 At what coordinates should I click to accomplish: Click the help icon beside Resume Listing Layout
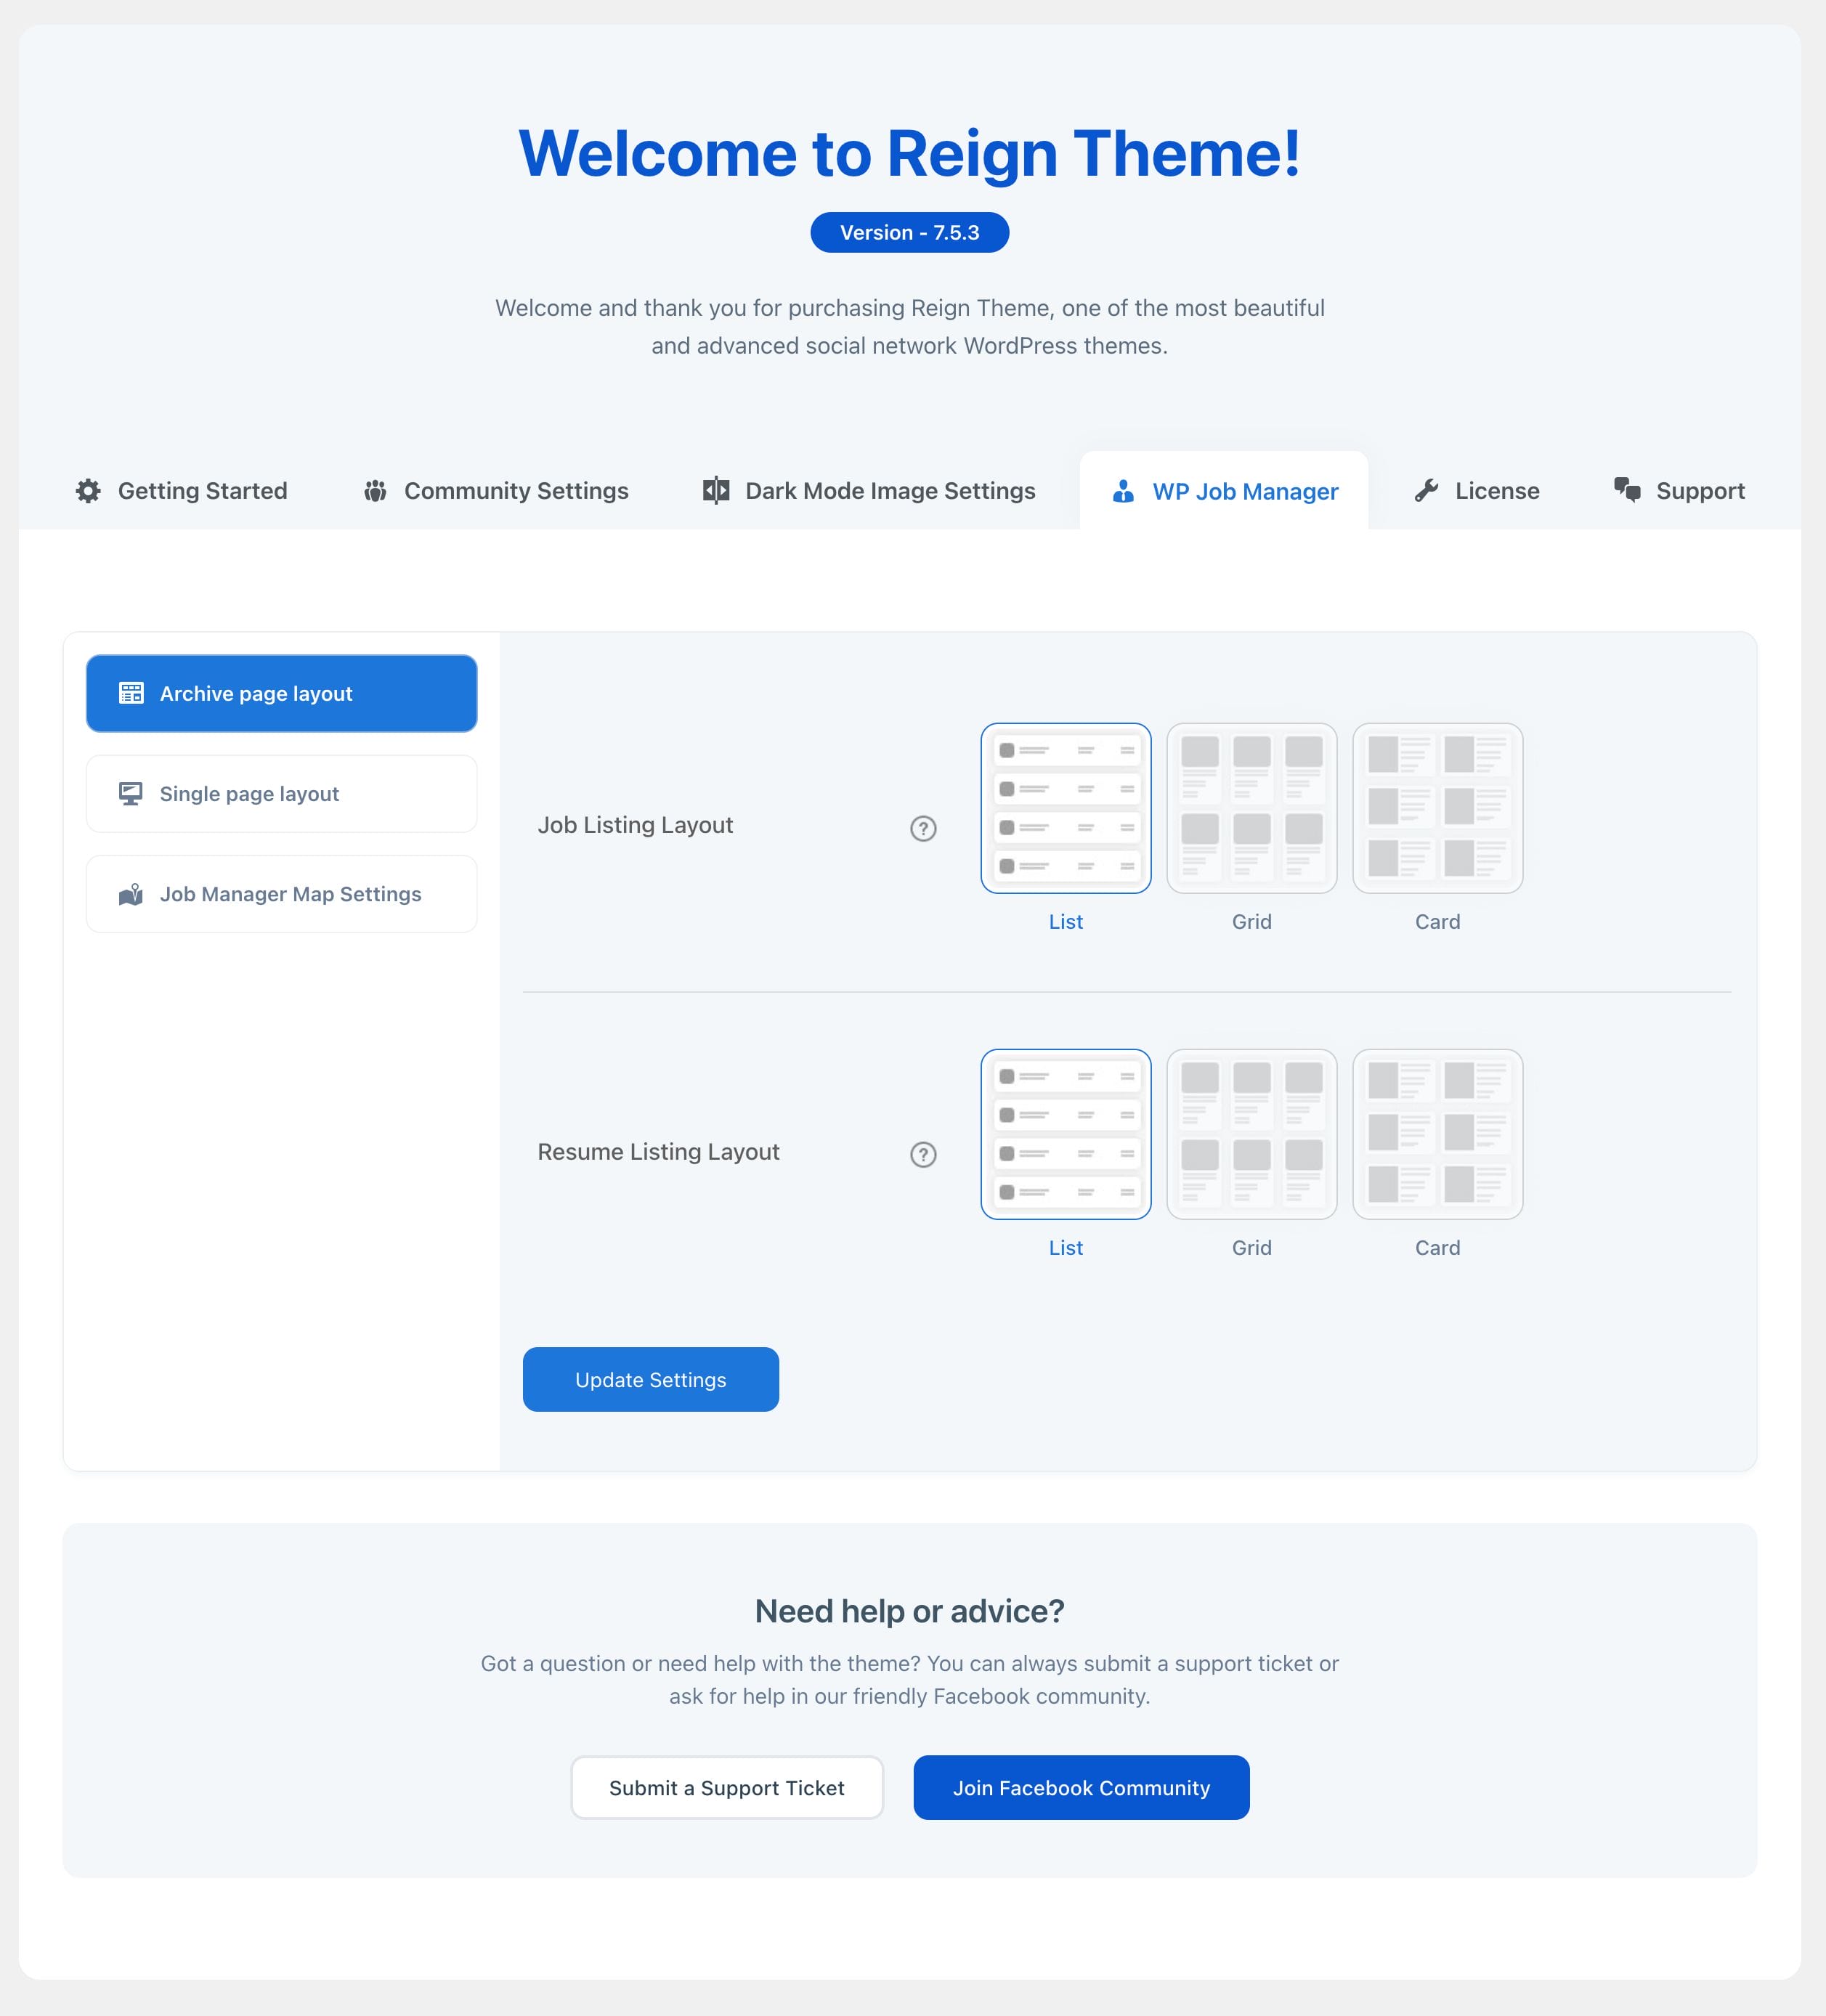click(x=923, y=1155)
